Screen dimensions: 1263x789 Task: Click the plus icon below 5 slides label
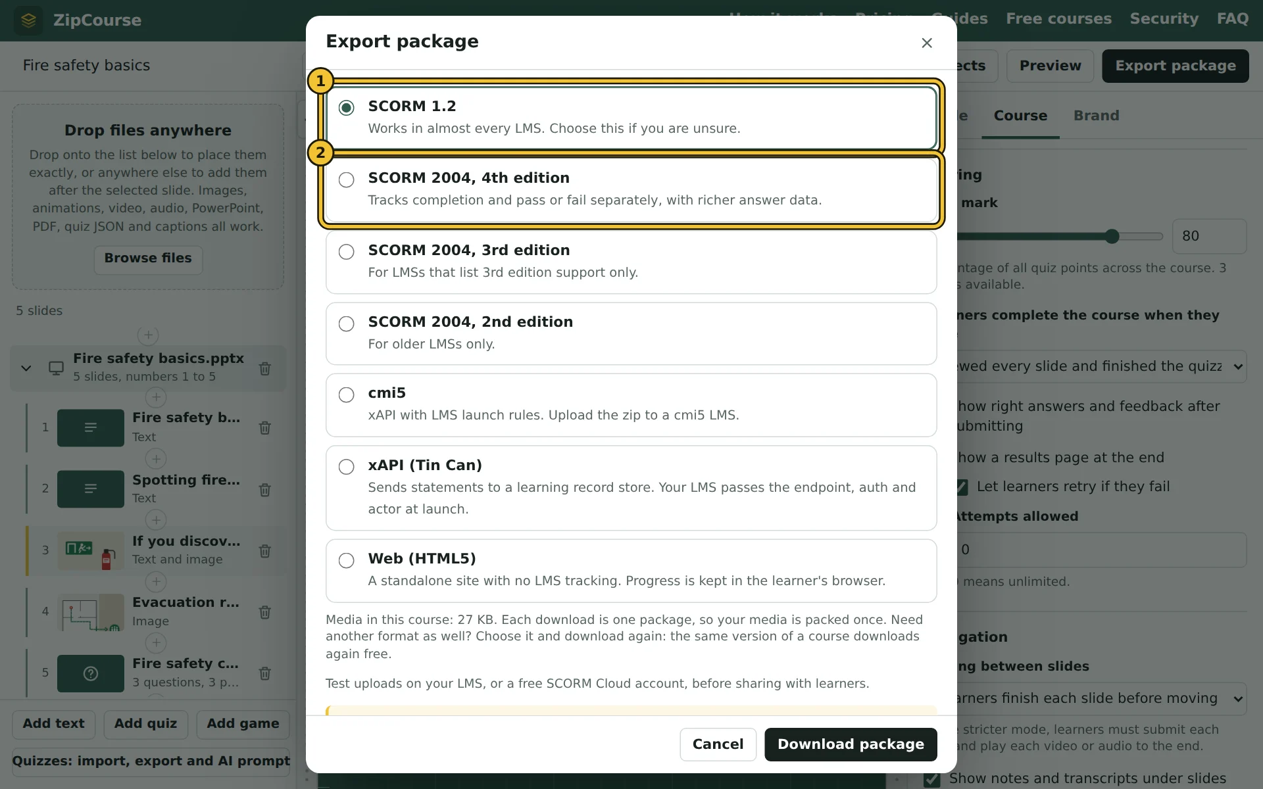[x=148, y=335]
